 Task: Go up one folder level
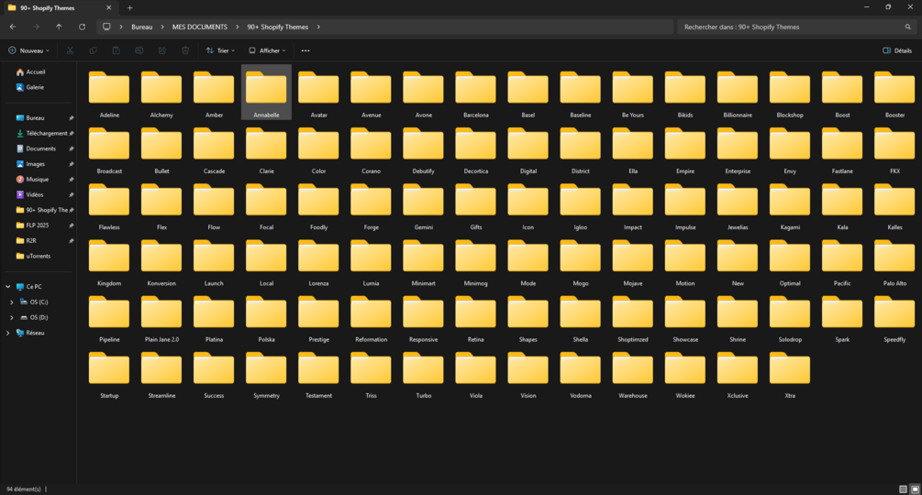[59, 27]
